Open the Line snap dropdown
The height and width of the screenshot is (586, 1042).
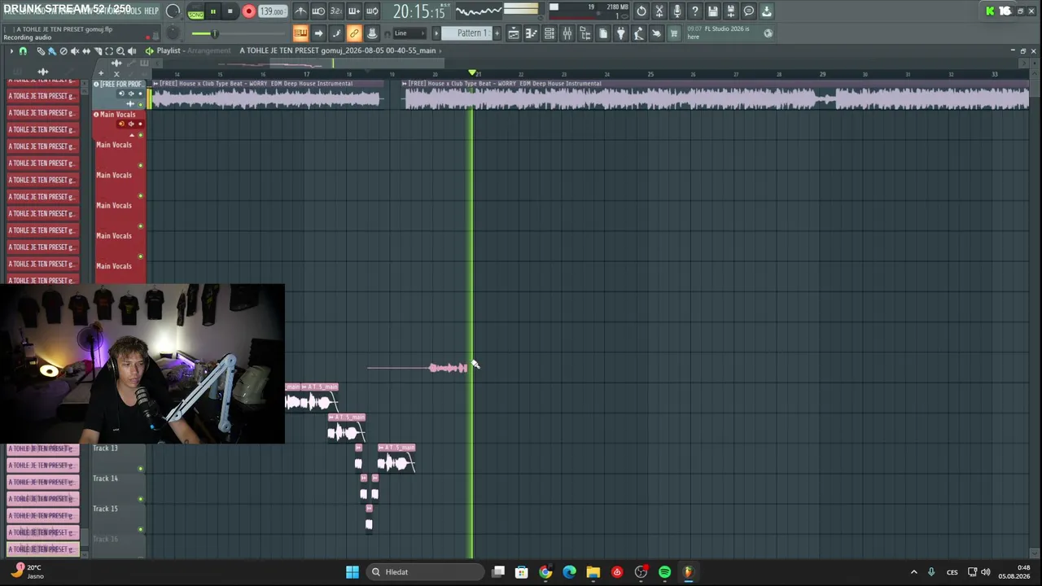409,33
